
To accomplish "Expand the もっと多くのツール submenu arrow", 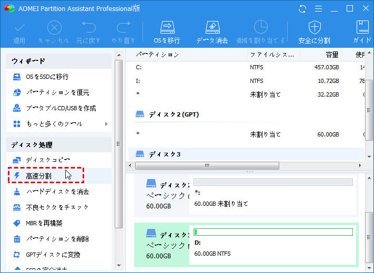I will point(106,124).
